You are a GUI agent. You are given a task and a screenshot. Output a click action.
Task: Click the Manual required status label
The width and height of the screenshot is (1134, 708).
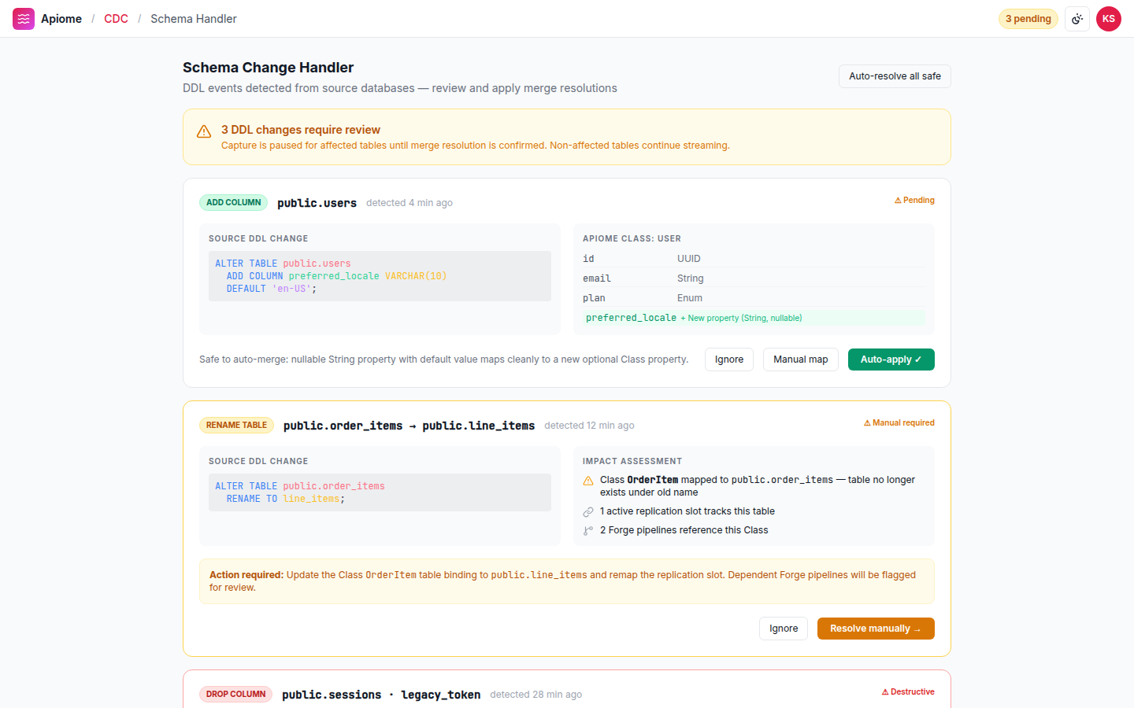coord(899,423)
